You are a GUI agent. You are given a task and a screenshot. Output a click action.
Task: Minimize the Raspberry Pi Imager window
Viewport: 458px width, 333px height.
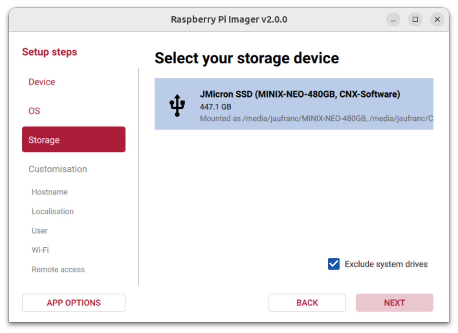point(393,20)
